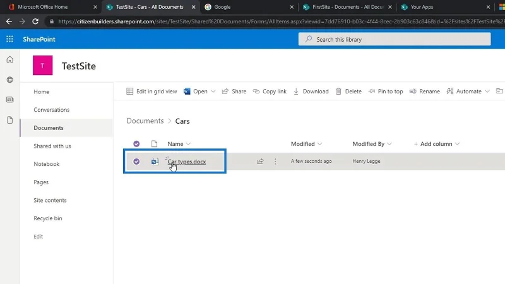
Task: Open Pages in site navigation
Action: 41,182
